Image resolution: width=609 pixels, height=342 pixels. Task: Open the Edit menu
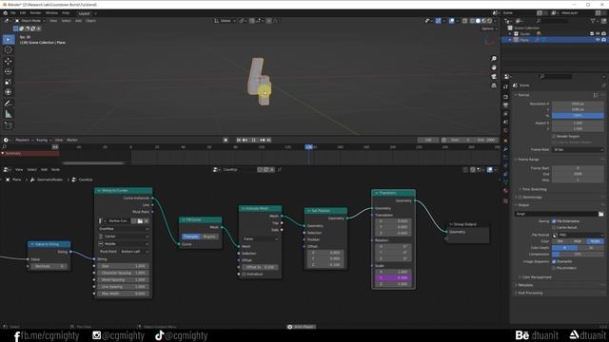pos(23,12)
